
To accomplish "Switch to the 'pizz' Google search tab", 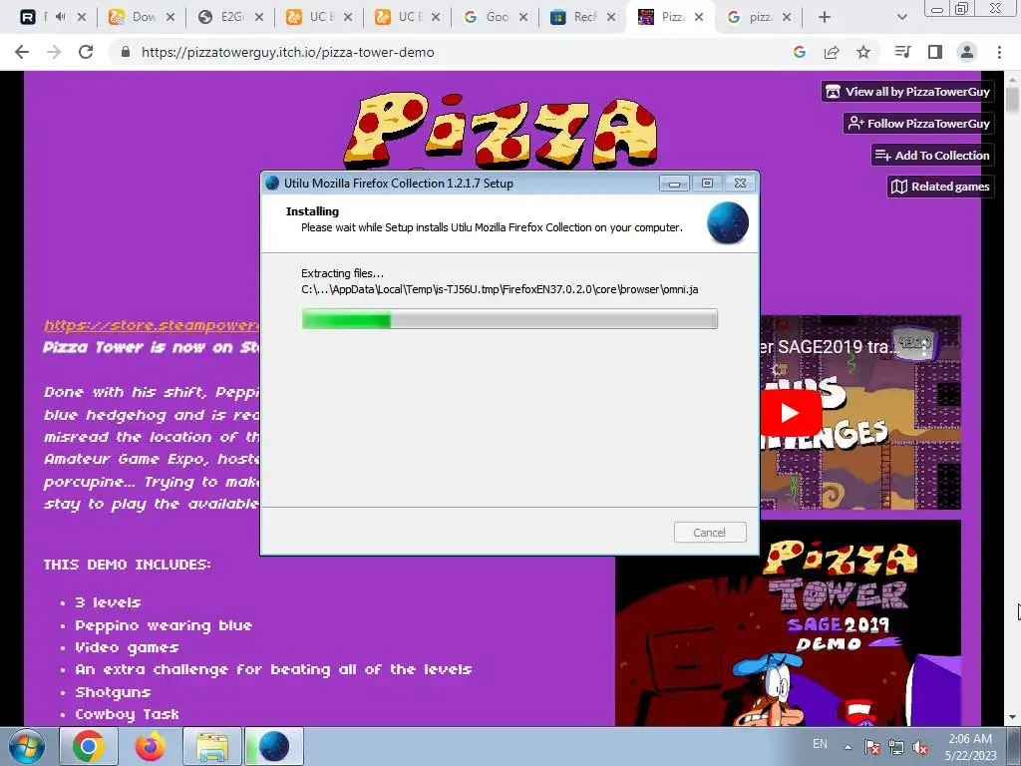I will point(758,17).
